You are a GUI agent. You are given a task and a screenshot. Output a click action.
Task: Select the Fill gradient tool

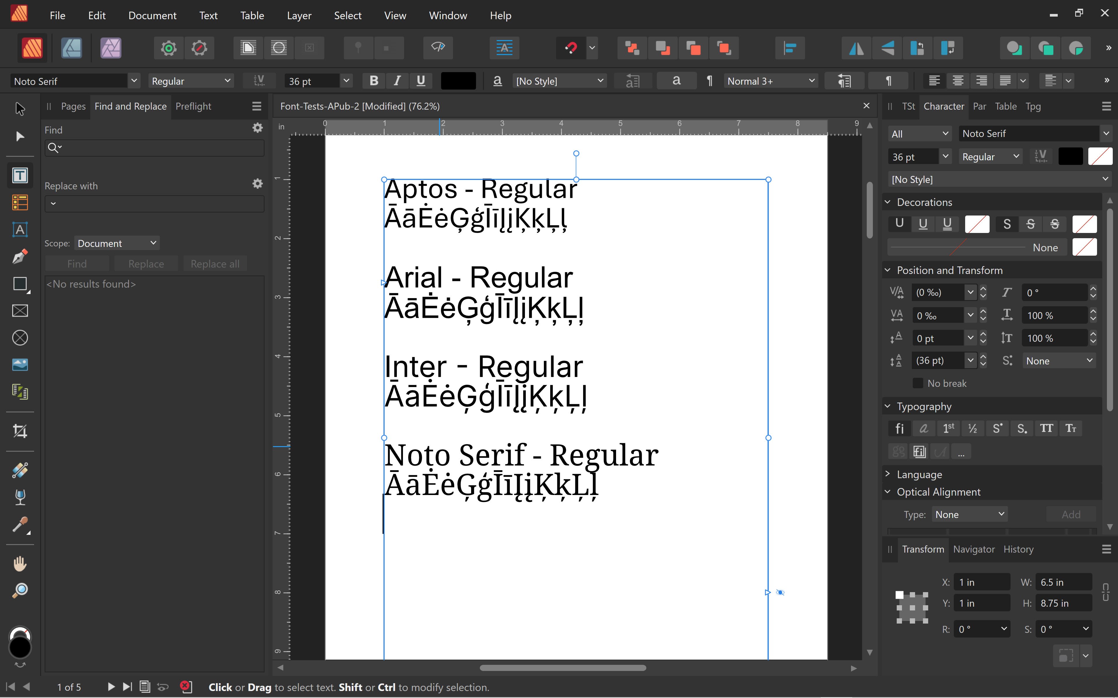(20, 470)
